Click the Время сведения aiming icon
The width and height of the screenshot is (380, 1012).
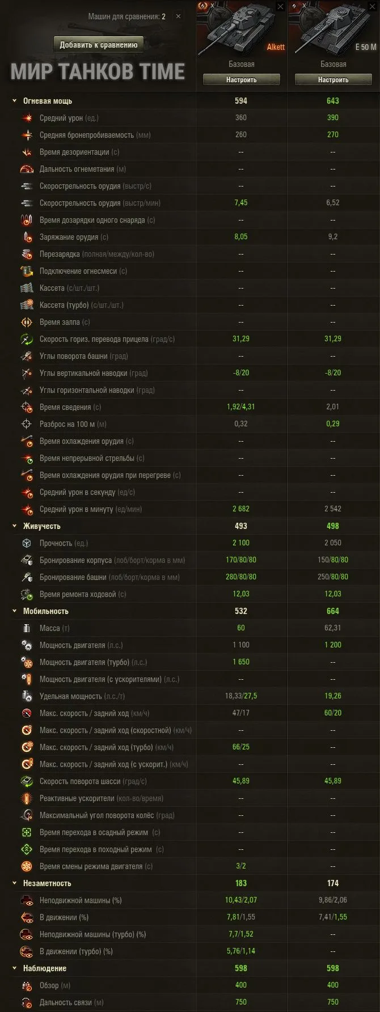point(27,407)
